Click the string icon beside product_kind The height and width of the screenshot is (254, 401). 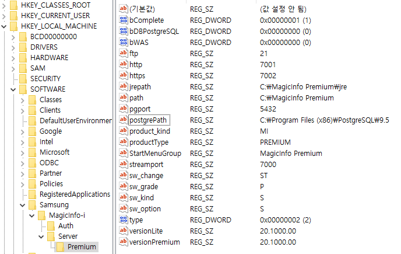(x=123, y=131)
